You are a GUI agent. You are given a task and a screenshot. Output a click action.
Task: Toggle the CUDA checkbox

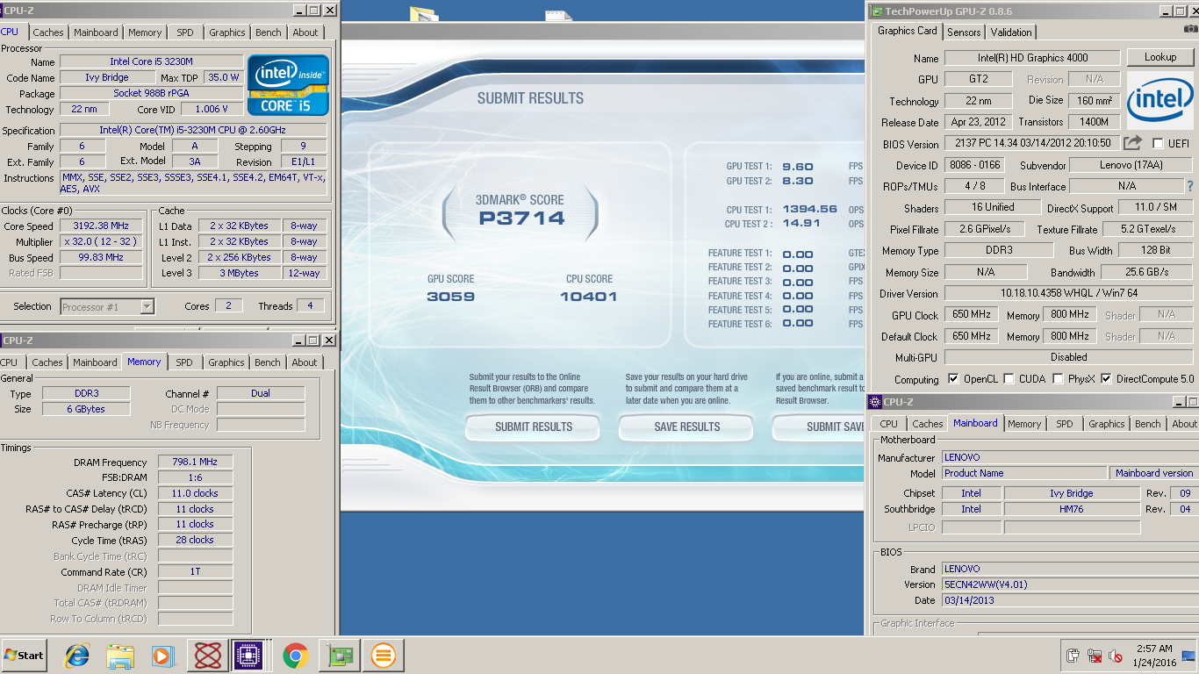click(1009, 379)
